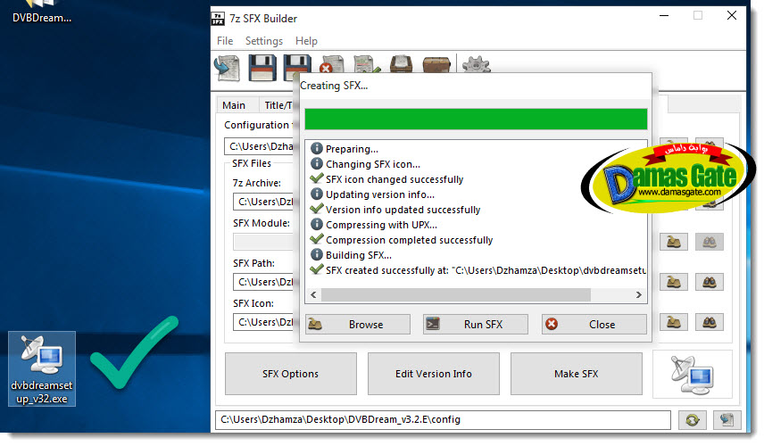Select the 'Preparing...' log line
The width and height of the screenshot is (764, 446).
[344, 148]
